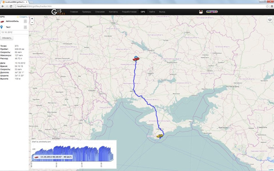Reload the page in browser
274x171 pixels.
(11, 6)
